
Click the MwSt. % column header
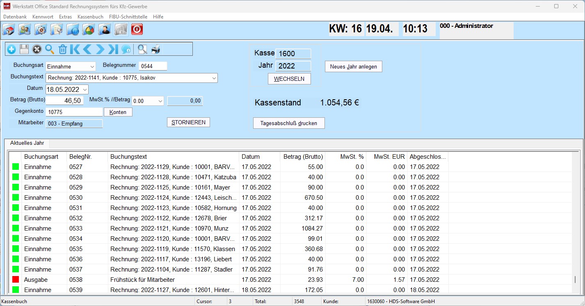coord(346,157)
